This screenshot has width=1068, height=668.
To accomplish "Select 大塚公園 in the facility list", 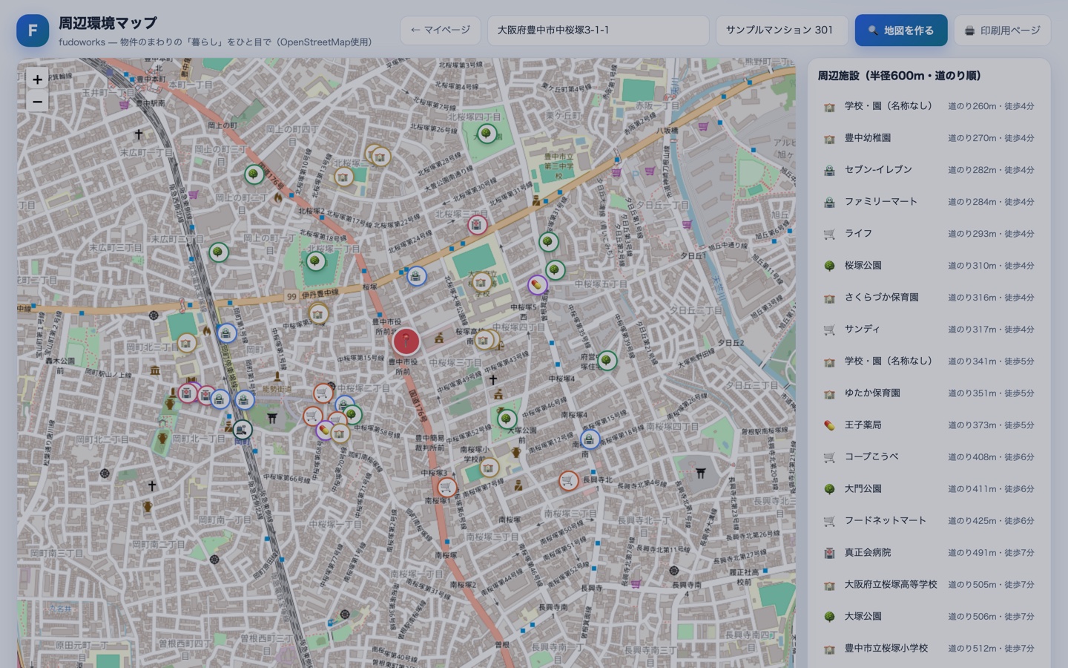I will pyautogui.click(x=929, y=617).
